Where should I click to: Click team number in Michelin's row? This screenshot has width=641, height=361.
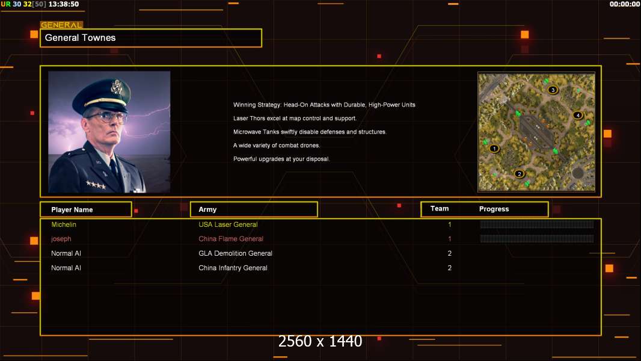450,224
